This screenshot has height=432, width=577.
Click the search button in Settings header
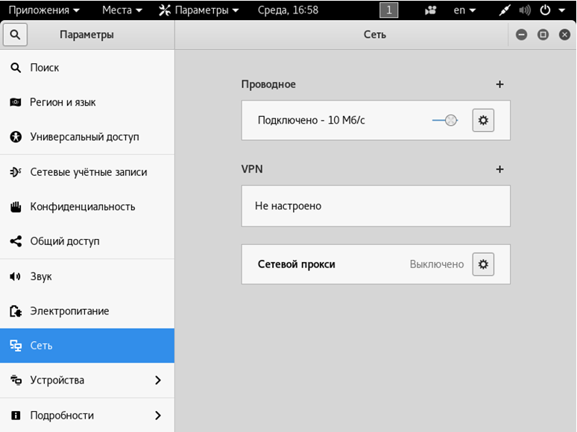[x=15, y=34]
